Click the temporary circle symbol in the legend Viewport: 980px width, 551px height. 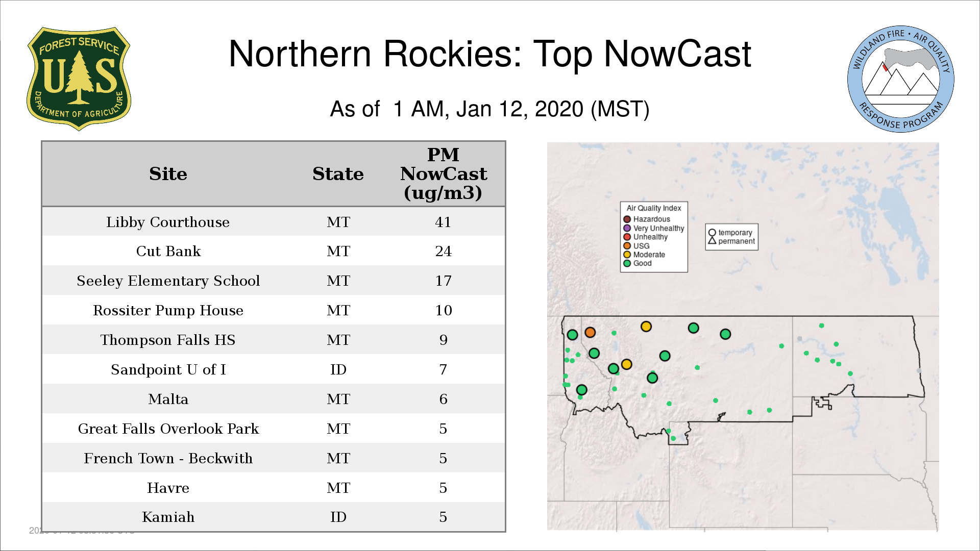[x=712, y=233]
